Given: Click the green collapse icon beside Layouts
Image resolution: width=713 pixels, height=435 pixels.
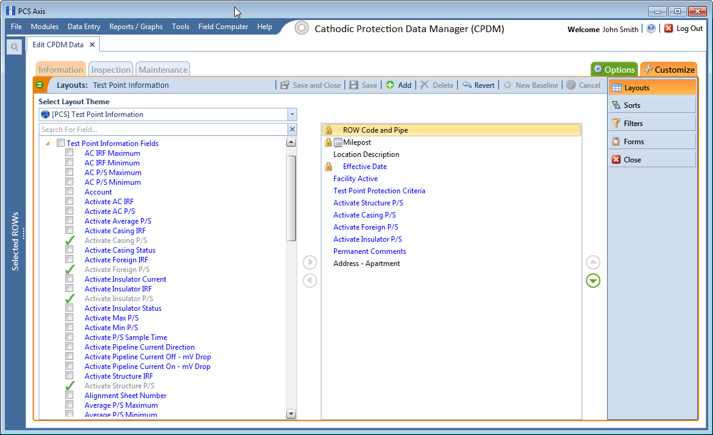Looking at the screenshot, I should tap(40, 85).
